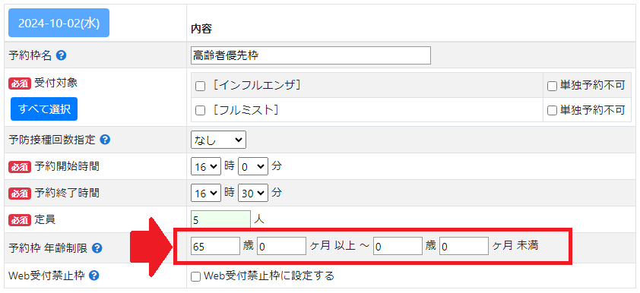Enable 単独予約不可 for フルミスト row

tap(553, 110)
